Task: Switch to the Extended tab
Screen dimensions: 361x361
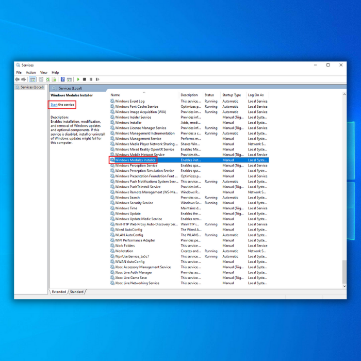Action: pos(59,292)
